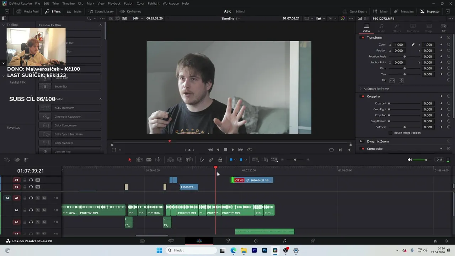Open the audio Mixer panel
The width and height of the screenshot is (455, 256).
[x=380, y=11]
